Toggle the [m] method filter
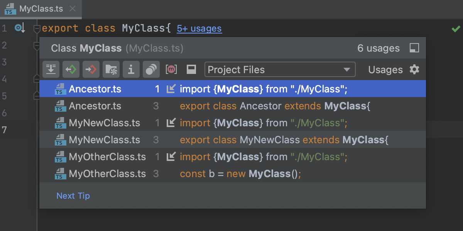The image size is (463, 231). 171,69
